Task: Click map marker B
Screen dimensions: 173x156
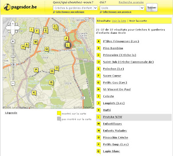Action: [x=51, y=83]
